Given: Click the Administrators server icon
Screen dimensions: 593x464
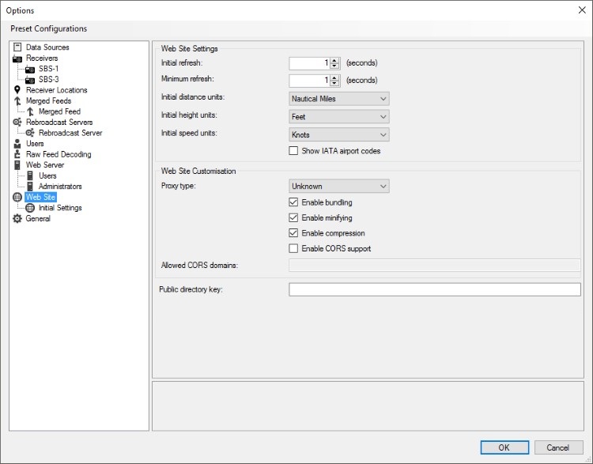Looking at the screenshot, I should (x=30, y=187).
